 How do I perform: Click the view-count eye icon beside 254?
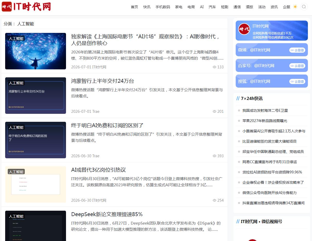point(214,200)
